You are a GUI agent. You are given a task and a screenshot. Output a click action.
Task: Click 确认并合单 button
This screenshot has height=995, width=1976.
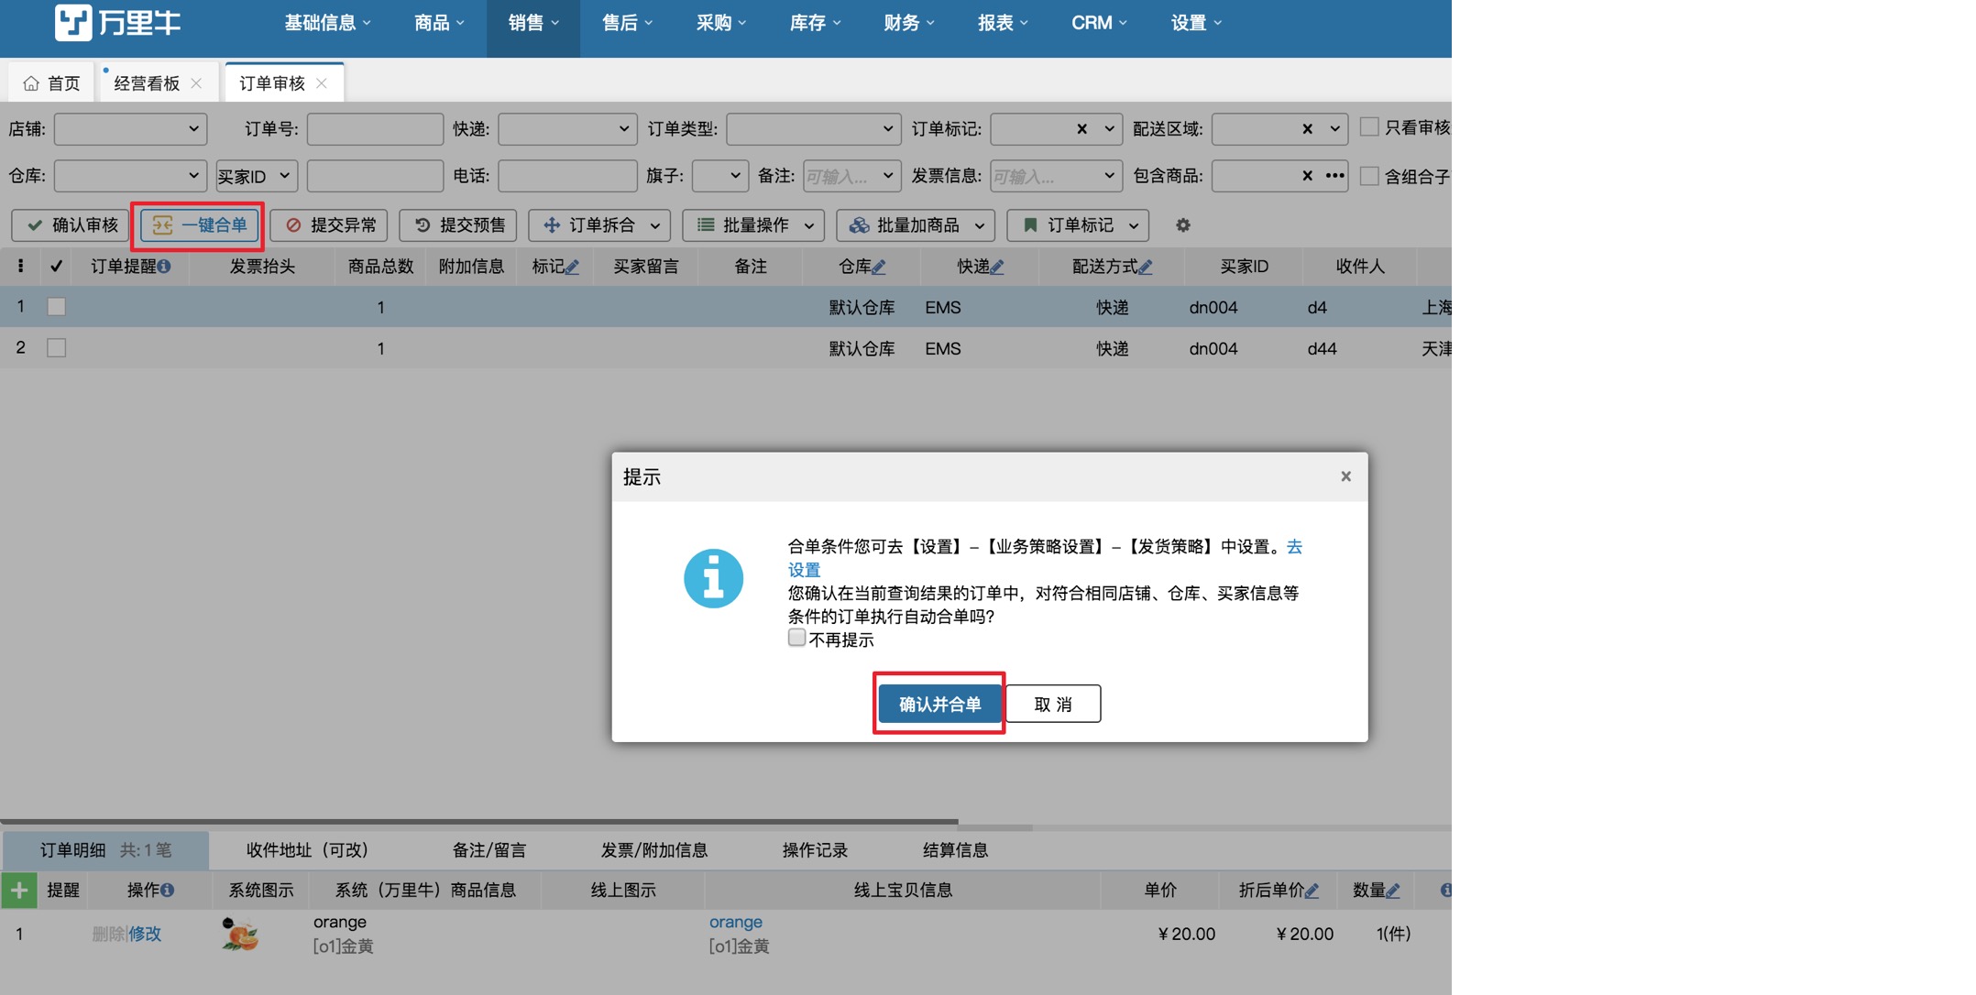pos(939,704)
